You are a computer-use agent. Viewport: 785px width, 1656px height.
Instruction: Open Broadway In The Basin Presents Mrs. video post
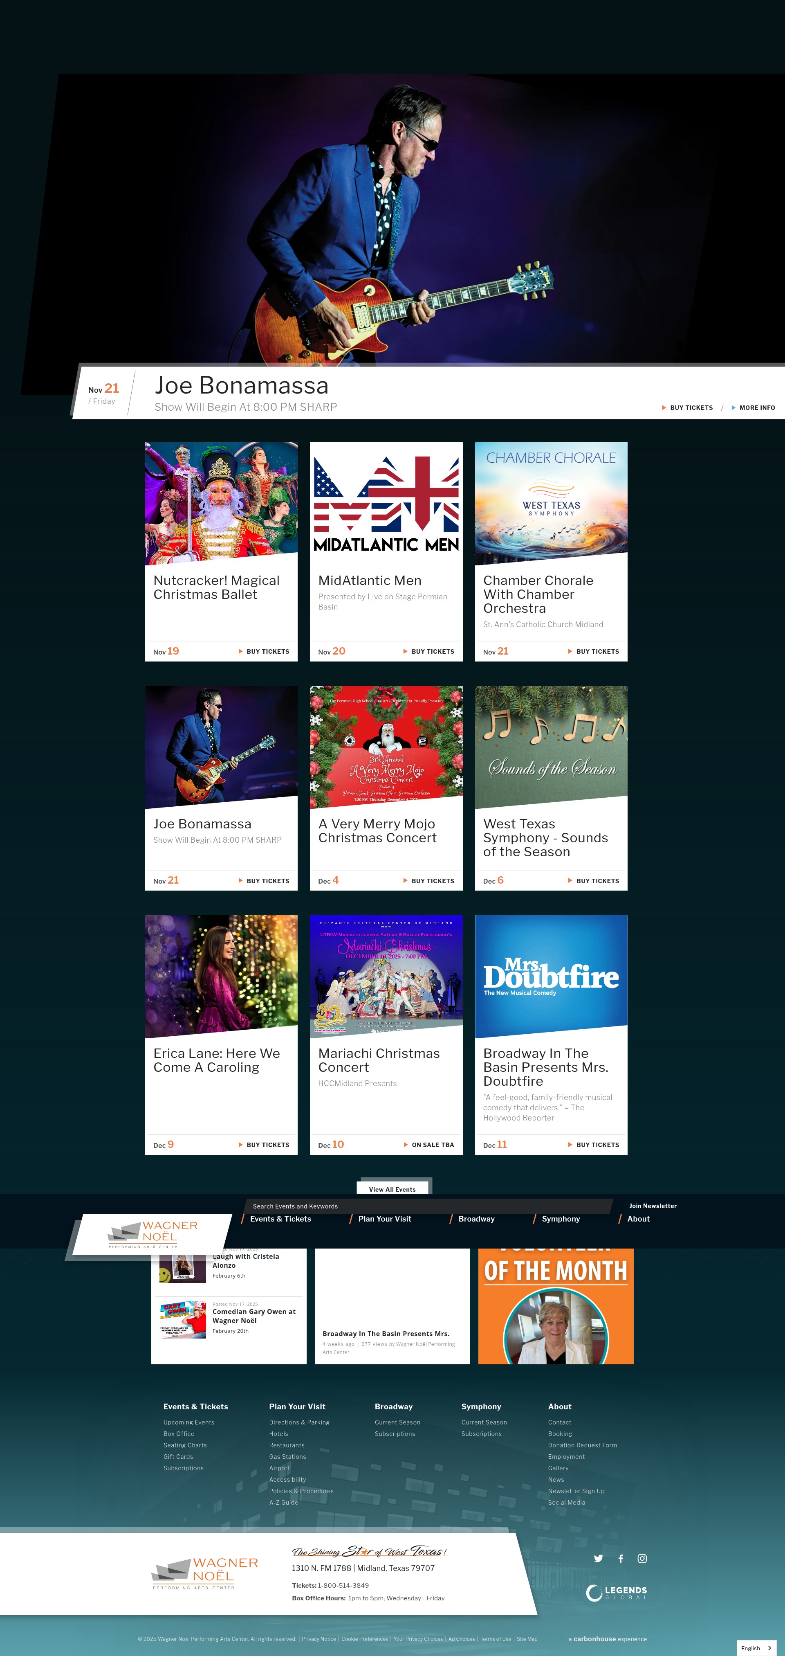click(386, 1334)
